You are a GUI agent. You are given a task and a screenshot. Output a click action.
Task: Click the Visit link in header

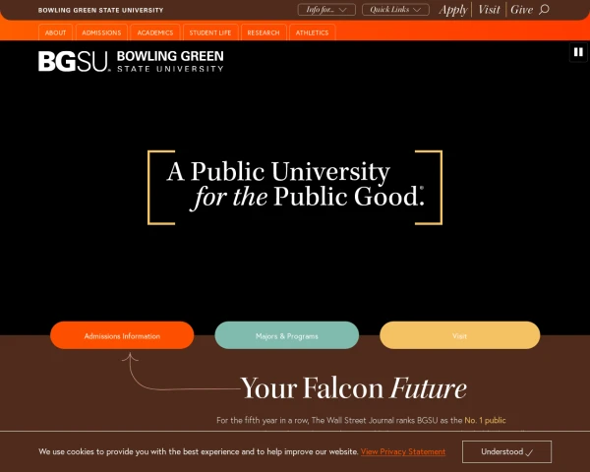[489, 10]
